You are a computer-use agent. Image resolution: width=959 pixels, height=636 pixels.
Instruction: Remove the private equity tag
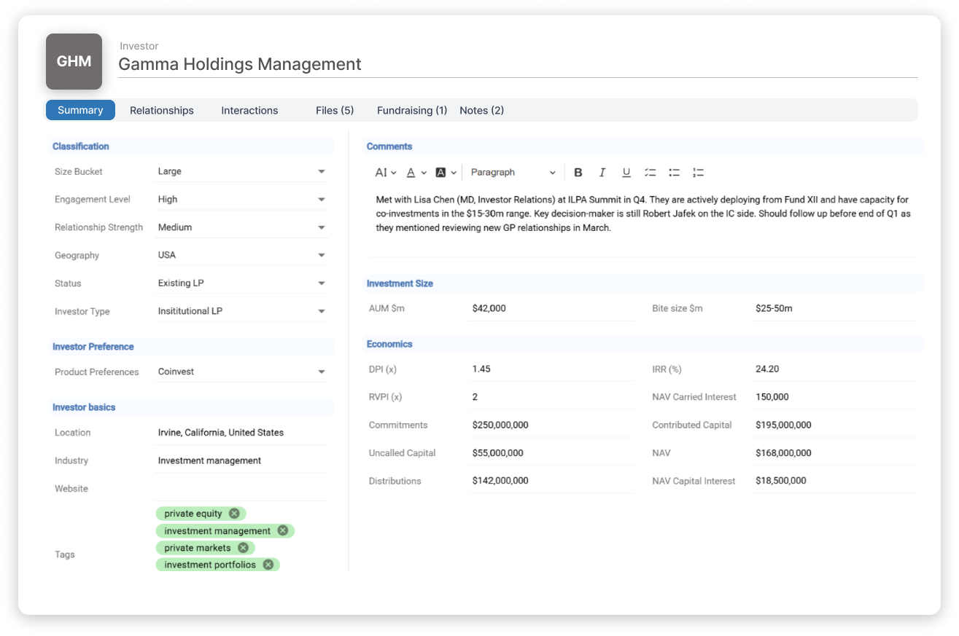[234, 514]
